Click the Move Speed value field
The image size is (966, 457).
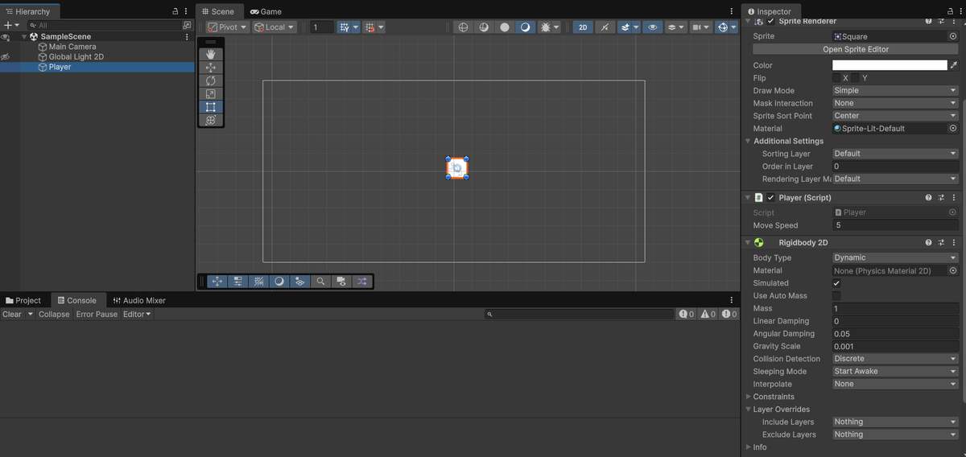point(895,225)
